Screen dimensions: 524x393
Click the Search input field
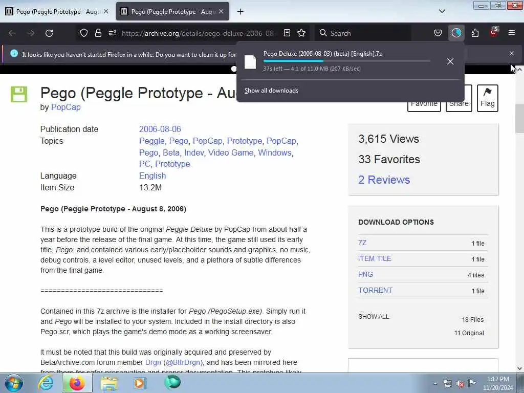[363, 33]
